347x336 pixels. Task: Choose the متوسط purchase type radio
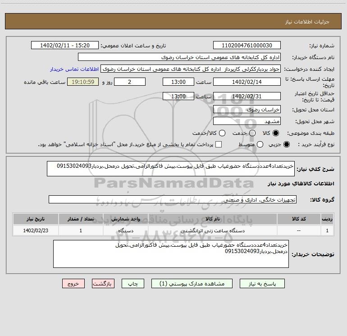(260, 144)
